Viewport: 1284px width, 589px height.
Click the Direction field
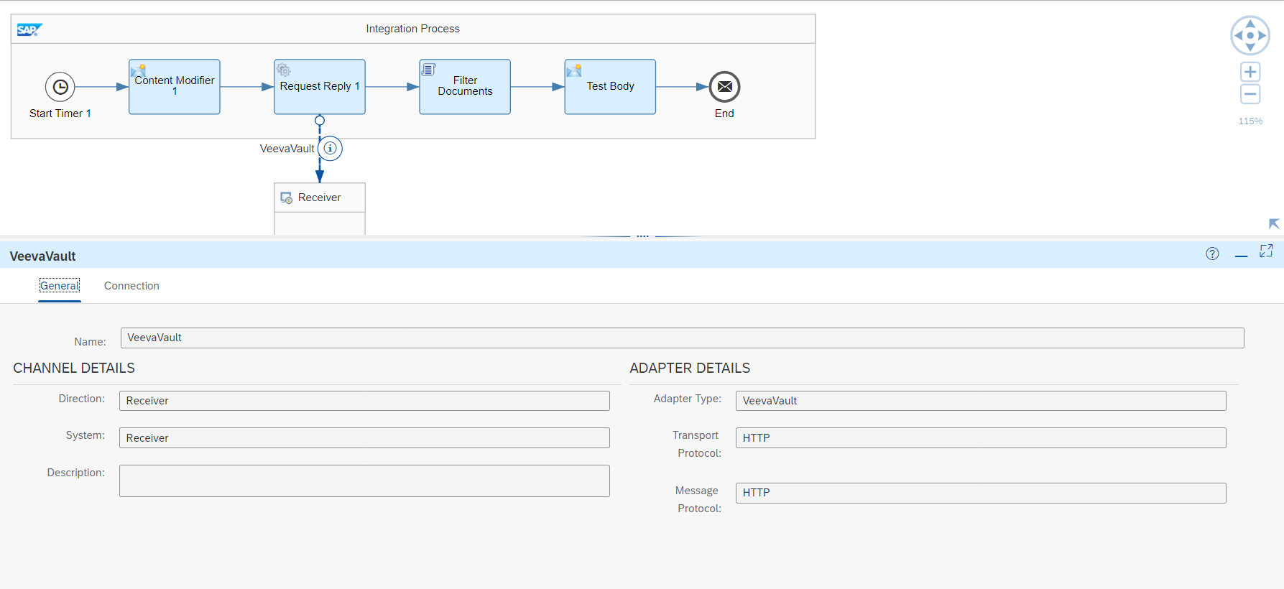[x=364, y=401]
